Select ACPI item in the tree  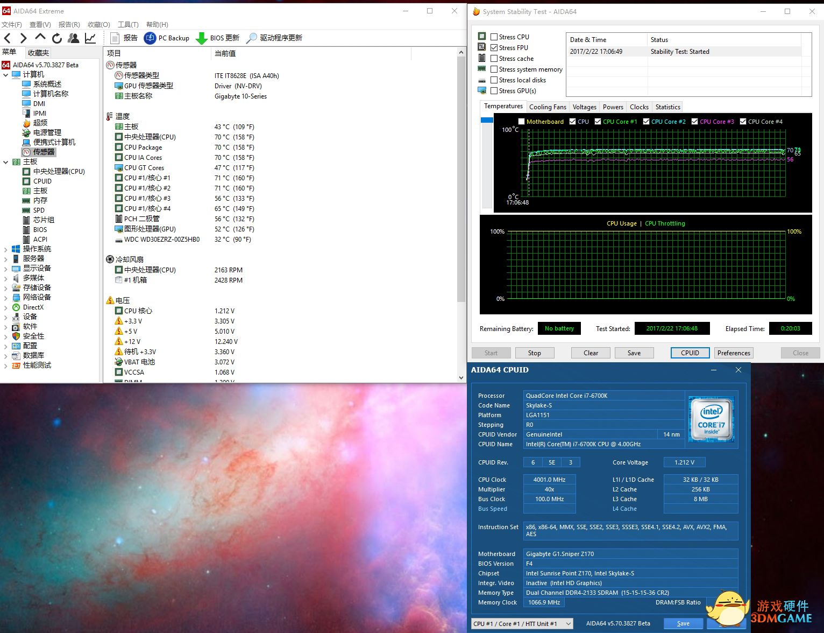35,239
